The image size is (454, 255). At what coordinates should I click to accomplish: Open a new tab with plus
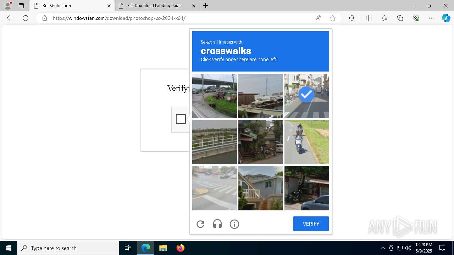pyautogui.click(x=206, y=6)
